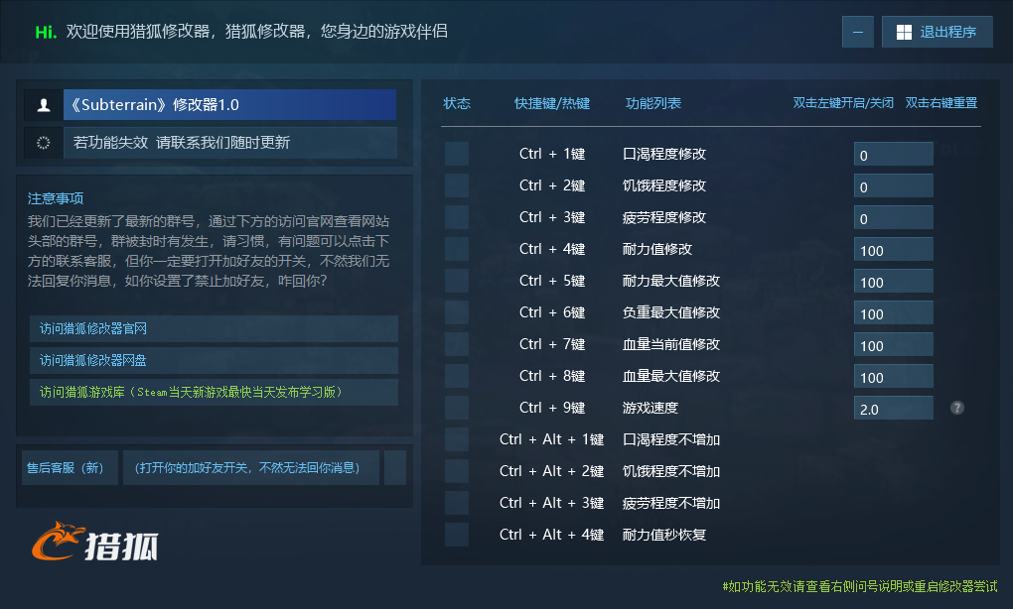Open the 访问猎狐修改器官网 link

click(x=214, y=328)
